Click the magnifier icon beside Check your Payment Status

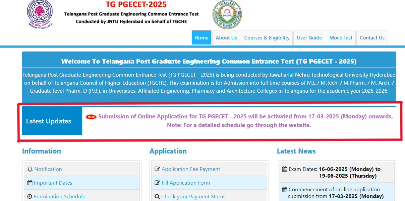157,197
